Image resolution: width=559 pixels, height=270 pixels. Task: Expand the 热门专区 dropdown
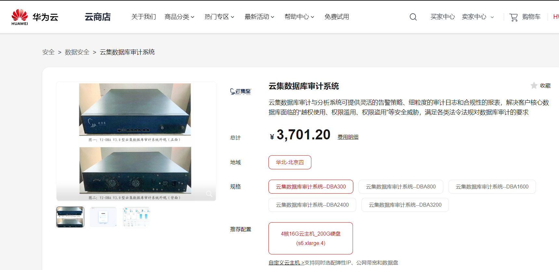[219, 17]
